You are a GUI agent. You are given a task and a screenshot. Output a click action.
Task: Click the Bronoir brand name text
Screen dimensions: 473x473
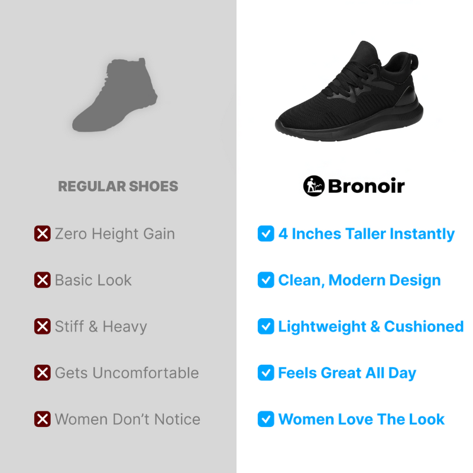point(366,186)
